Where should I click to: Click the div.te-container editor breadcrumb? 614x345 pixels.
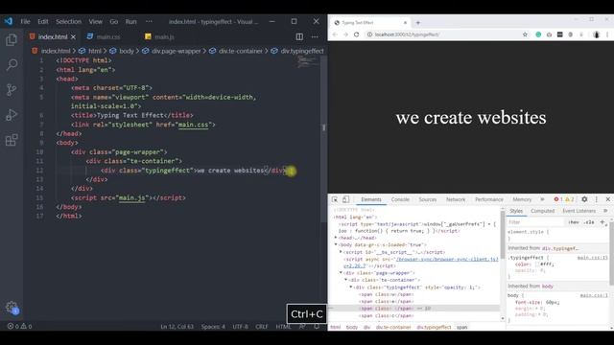tap(241, 51)
